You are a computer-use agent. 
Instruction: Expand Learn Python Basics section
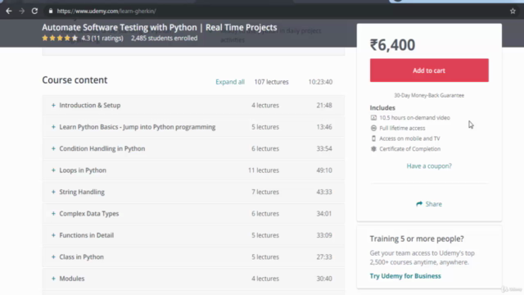coord(193,127)
